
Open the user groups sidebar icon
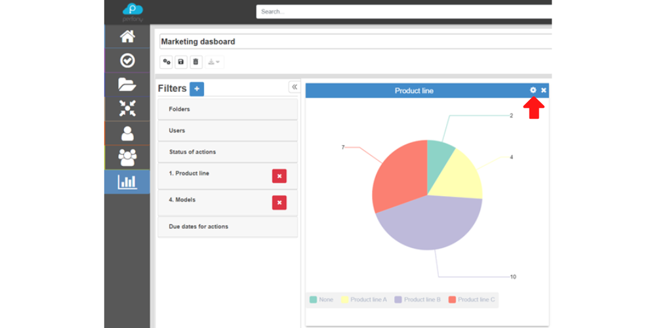127,157
